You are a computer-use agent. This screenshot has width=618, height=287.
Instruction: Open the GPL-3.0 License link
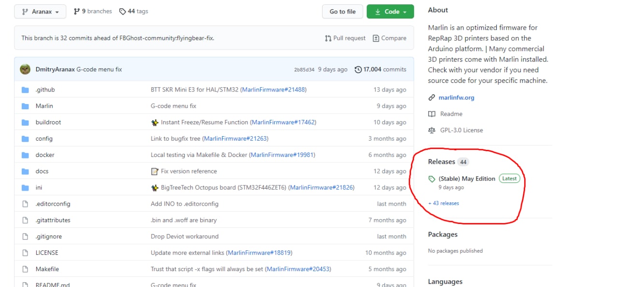pos(461,130)
